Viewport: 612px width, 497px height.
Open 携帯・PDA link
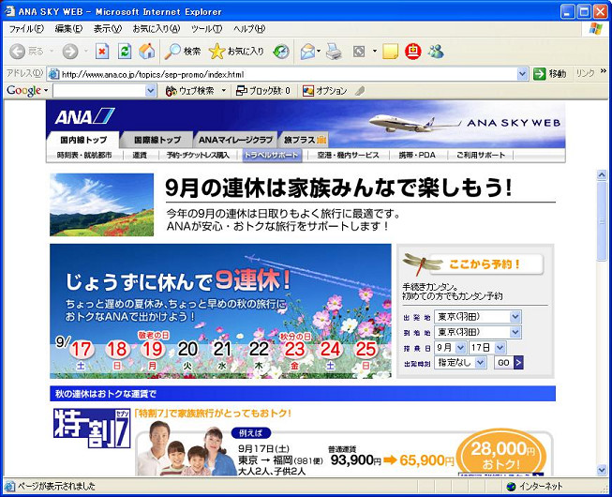click(417, 156)
